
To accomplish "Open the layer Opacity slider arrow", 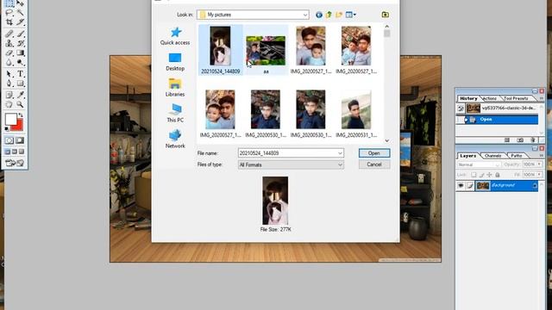I will [x=539, y=164].
